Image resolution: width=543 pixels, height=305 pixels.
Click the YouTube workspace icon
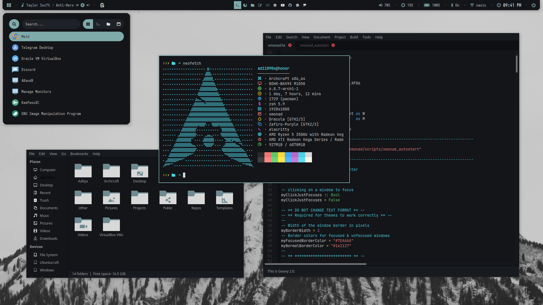[x=283, y=5]
